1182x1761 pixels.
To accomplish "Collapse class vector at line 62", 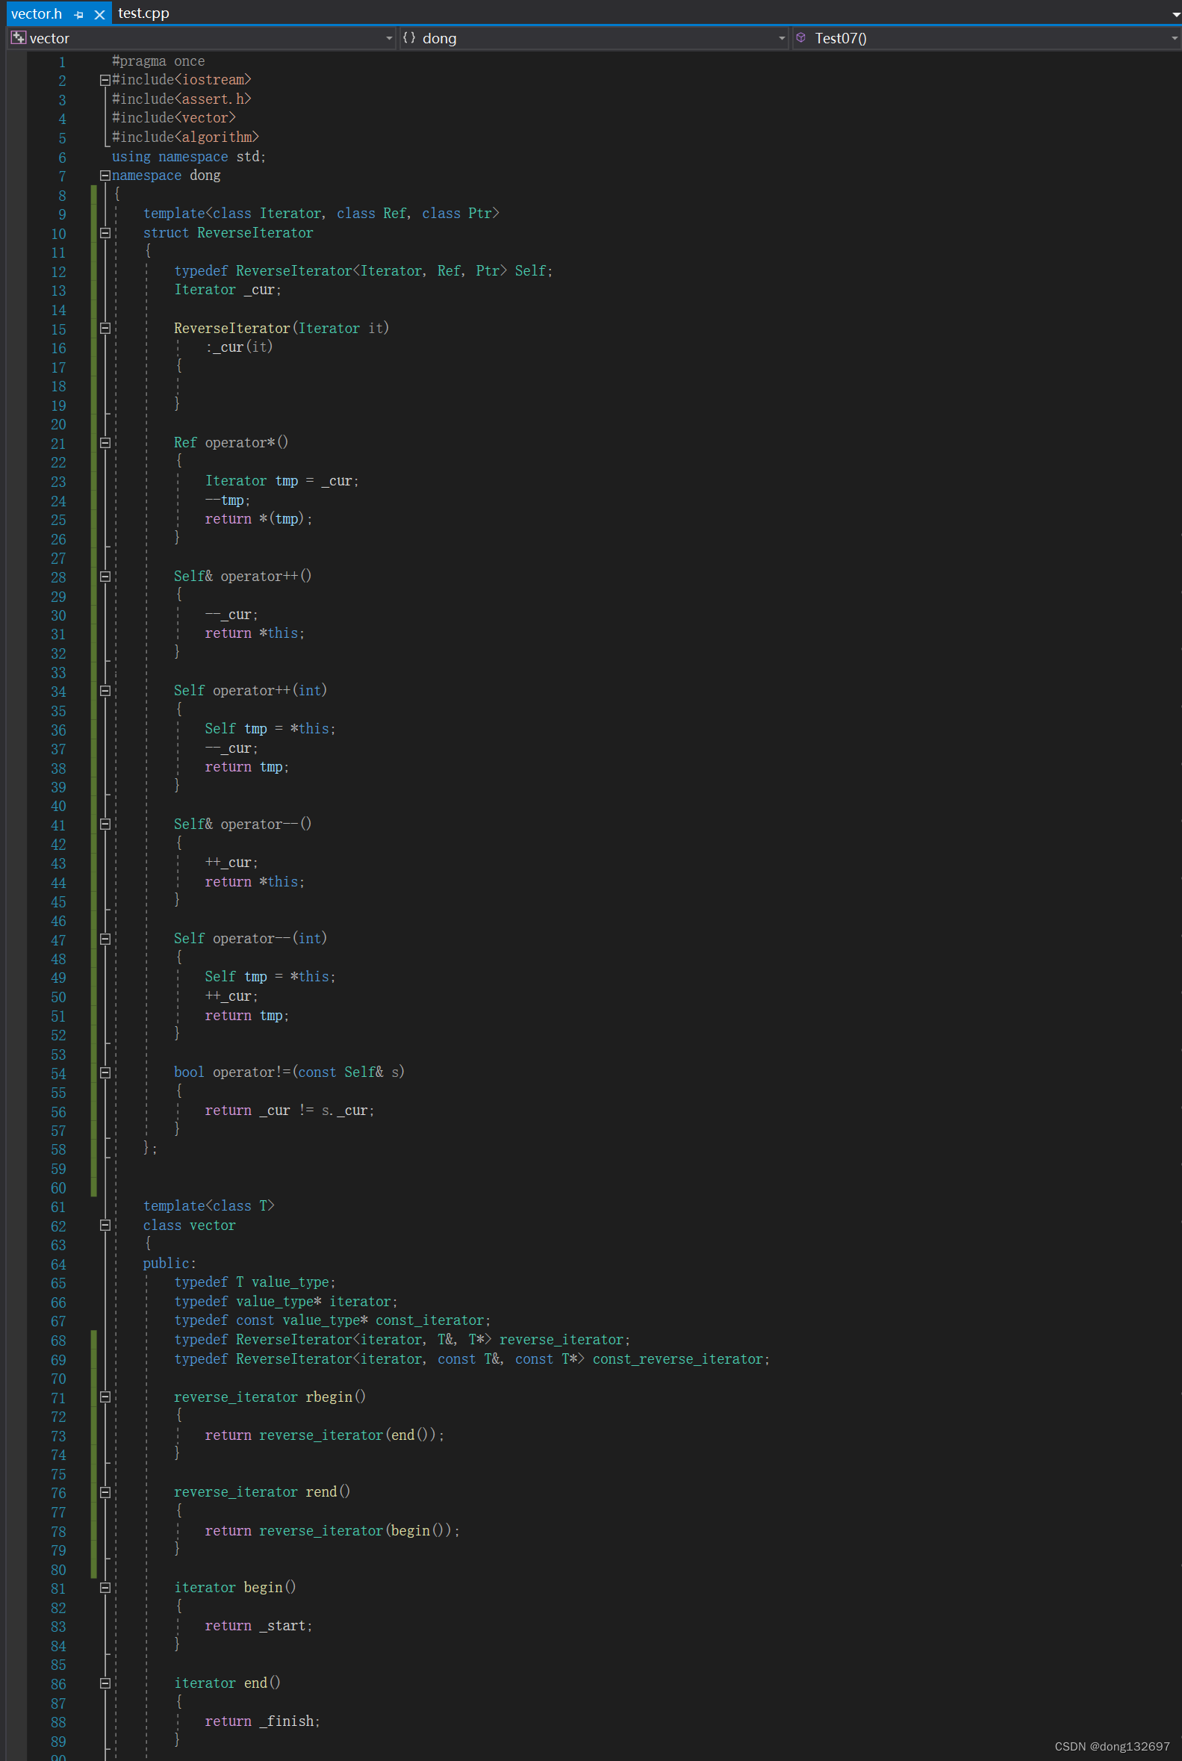I will click(x=105, y=1226).
